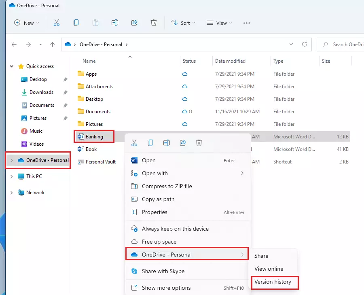Screen dimensions: 364x295
Task: Choose Free up space
Action: tap(188, 242)
